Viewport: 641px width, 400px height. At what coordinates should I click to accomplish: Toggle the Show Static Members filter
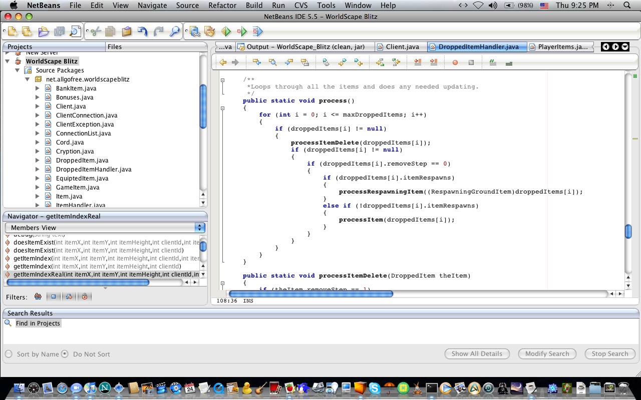click(69, 296)
